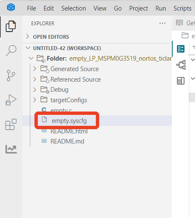Click the Explorer more actions ellipsis
Screen dimensions: 195x218
(x=162, y=23)
